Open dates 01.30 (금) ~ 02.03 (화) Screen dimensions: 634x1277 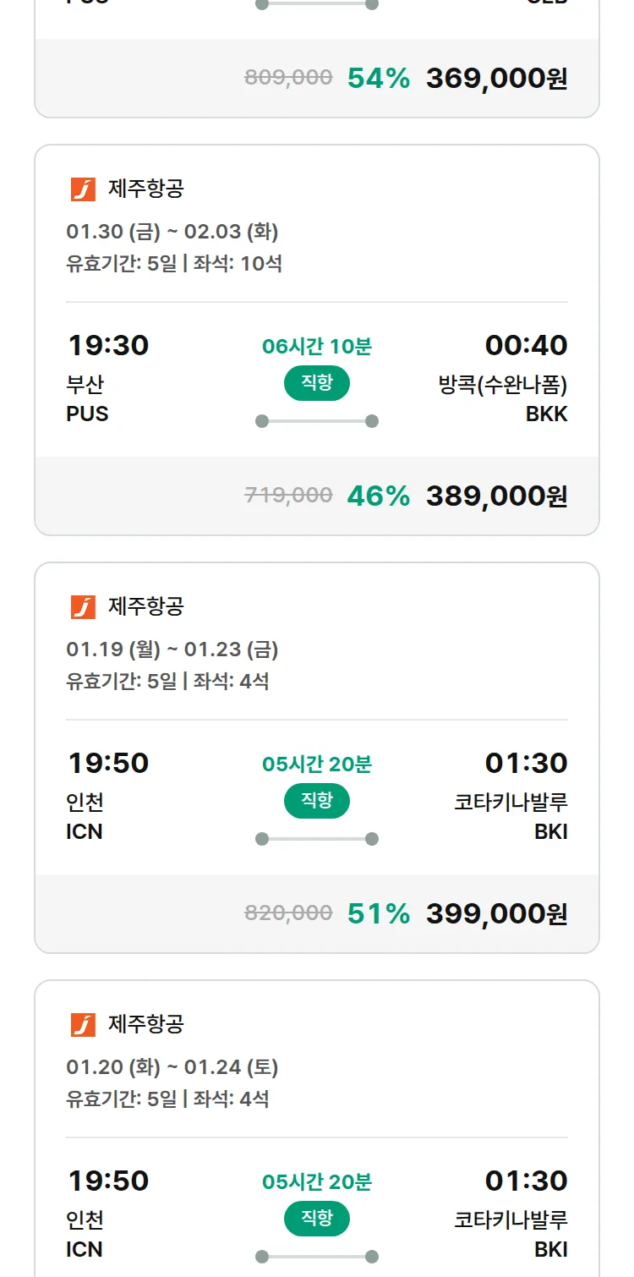point(172,232)
